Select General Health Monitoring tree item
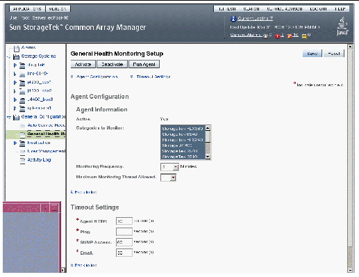The height and width of the screenshot is (277, 359). click(47, 134)
